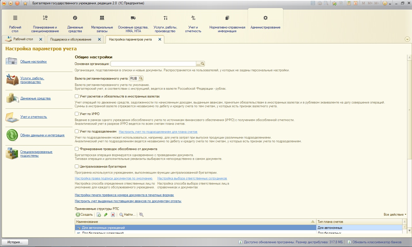Open Учет и отчетность top section
This screenshot has width=412, height=247.
click(193, 24)
